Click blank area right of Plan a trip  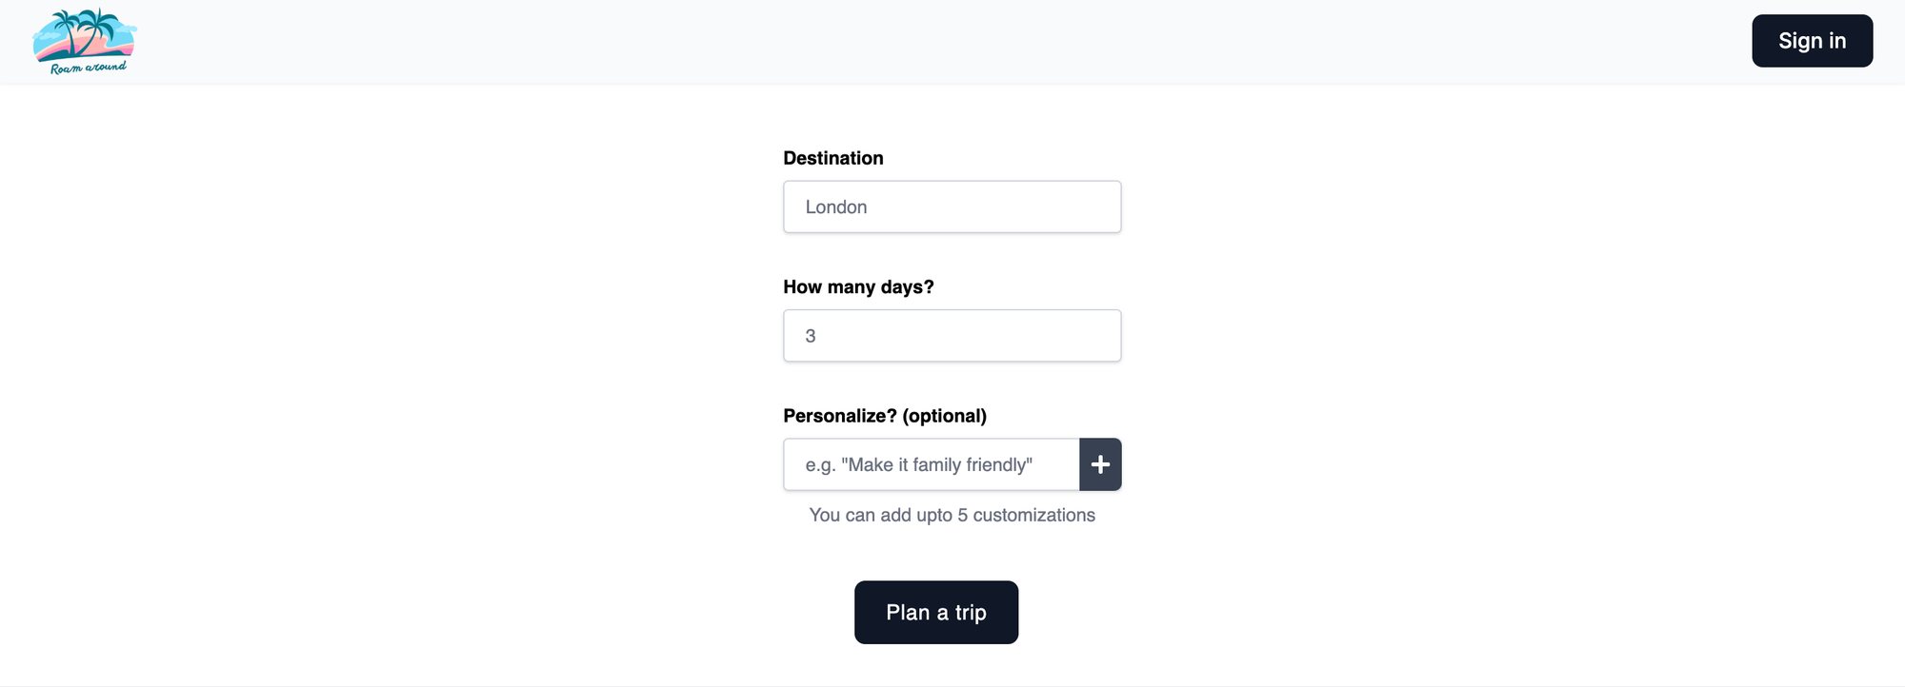click(1333, 612)
